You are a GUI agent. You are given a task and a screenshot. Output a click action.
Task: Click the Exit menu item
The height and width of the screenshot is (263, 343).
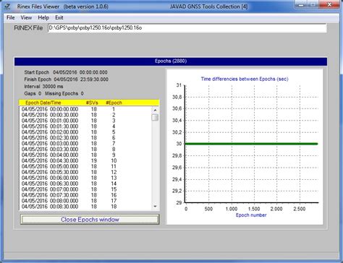59,17
